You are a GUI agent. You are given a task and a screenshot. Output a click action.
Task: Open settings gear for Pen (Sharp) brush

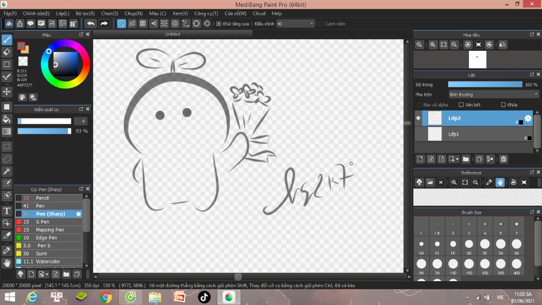[x=78, y=214]
